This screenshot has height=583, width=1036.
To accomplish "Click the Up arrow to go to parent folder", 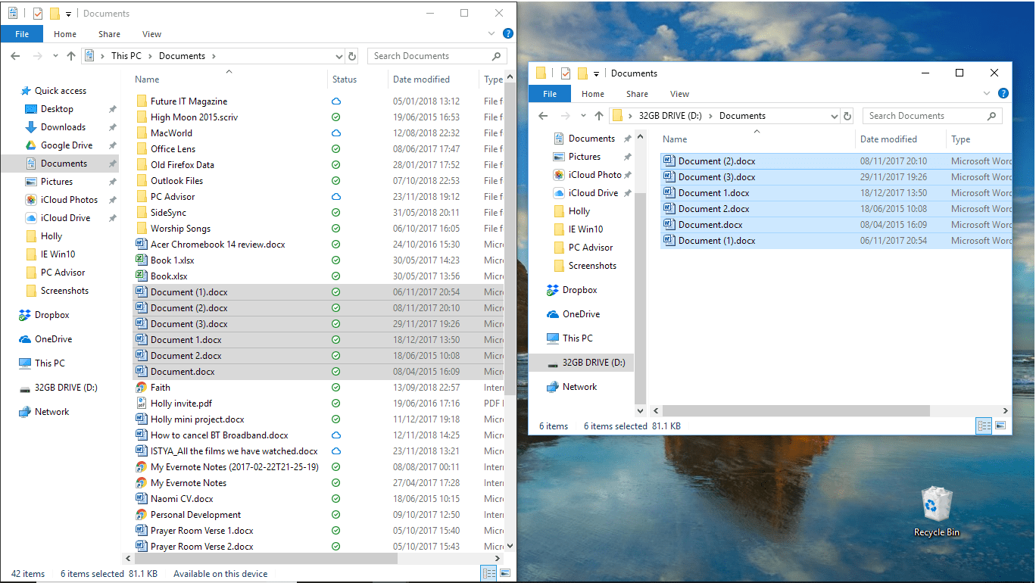I will (70, 55).
